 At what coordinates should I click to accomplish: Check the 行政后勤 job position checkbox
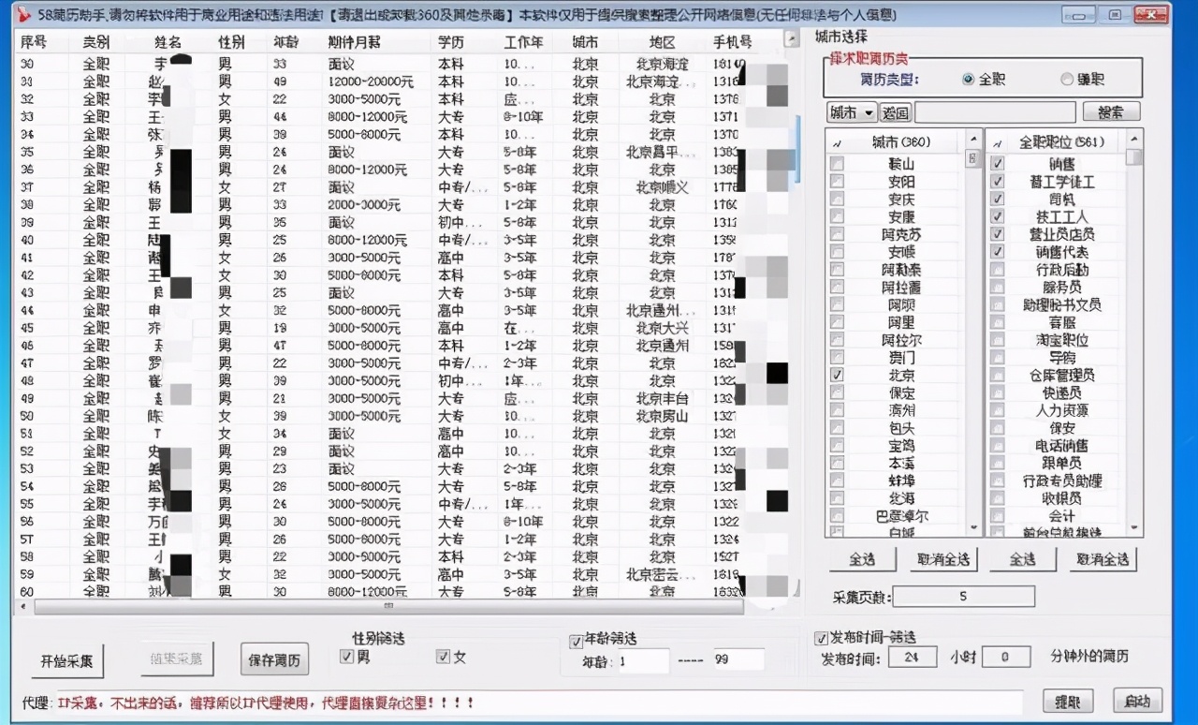pyautogui.click(x=997, y=270)
